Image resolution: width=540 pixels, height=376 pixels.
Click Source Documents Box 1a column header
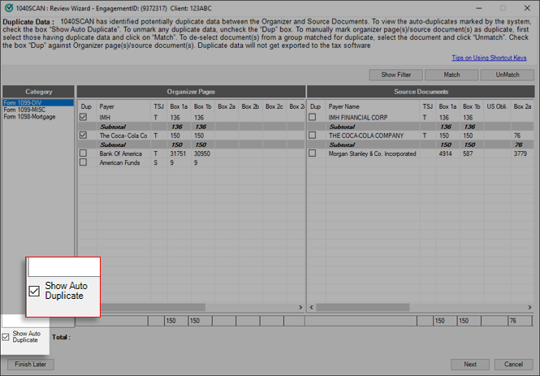point(447,106)
